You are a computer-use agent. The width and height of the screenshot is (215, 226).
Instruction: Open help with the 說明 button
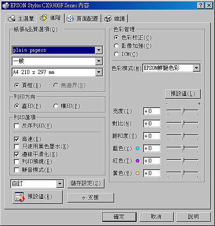click(193, 217)
